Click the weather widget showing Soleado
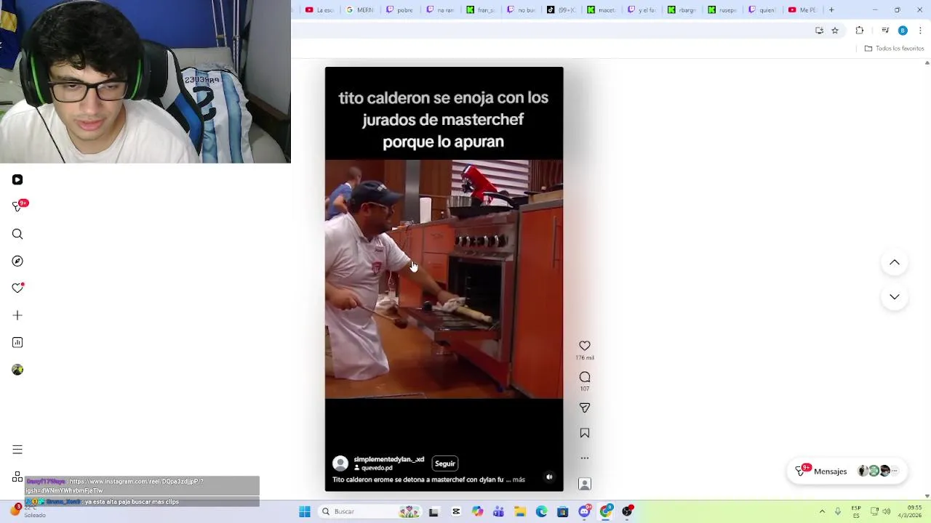The width and height of the screenshot is (931, 523). (x=29, y=511)
